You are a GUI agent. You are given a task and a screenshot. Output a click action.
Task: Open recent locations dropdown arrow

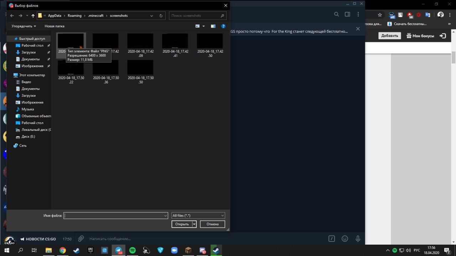[27, 16]
